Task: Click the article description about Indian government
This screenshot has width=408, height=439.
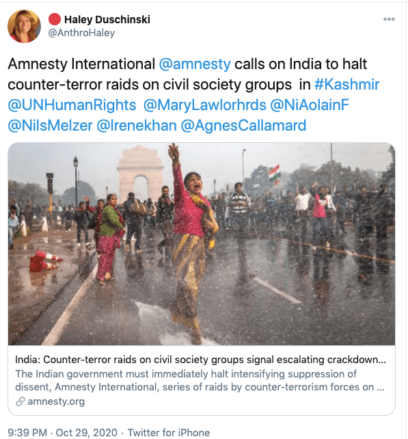Action: 200,380
